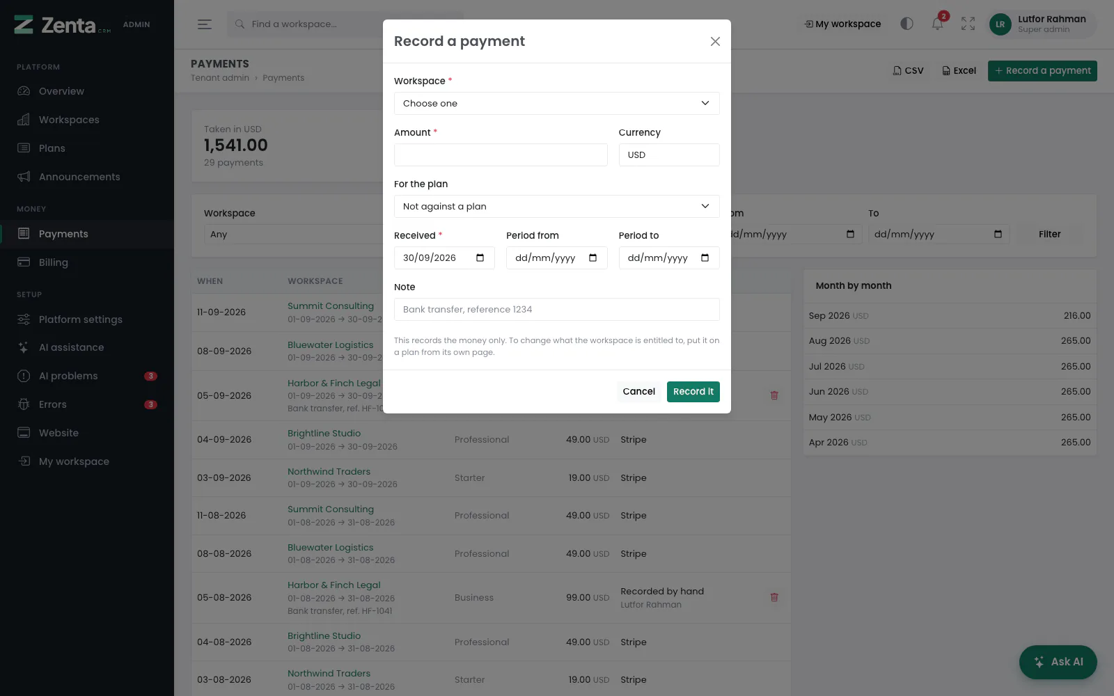Screen dimensions: 1114x696
Task: Open Northwind Traders 03-09-2026 workspace link
Action: (x=329, y=471)
